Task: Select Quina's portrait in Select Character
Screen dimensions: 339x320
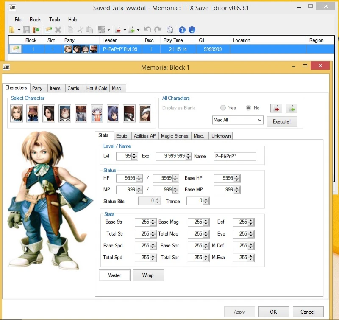Action: click(x=97, y=113)
